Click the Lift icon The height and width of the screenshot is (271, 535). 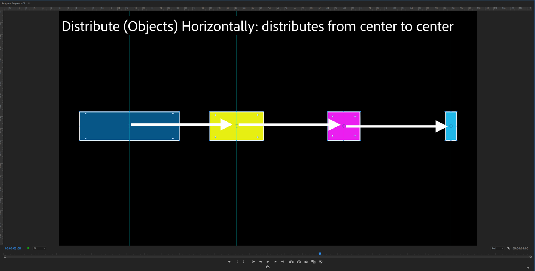[x=291, y=262]
